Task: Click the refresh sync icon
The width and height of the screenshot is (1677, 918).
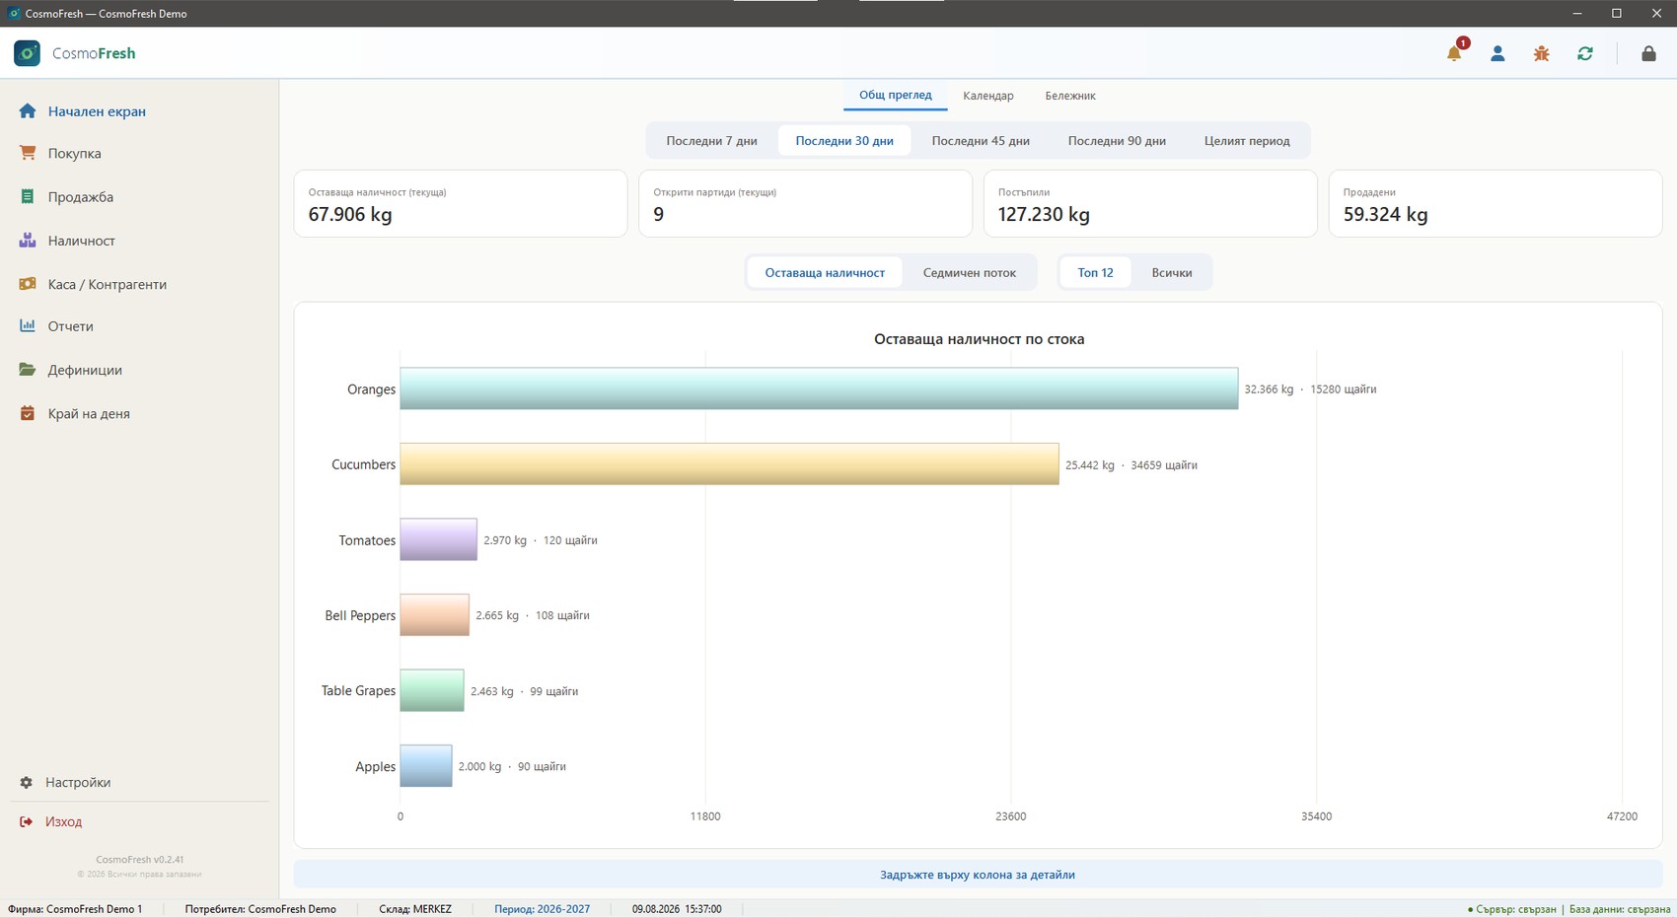Action: (1585, 53)
